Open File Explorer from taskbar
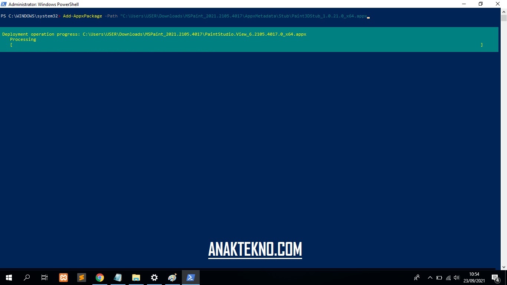The image size is (507, 285). tap(136, 278)
